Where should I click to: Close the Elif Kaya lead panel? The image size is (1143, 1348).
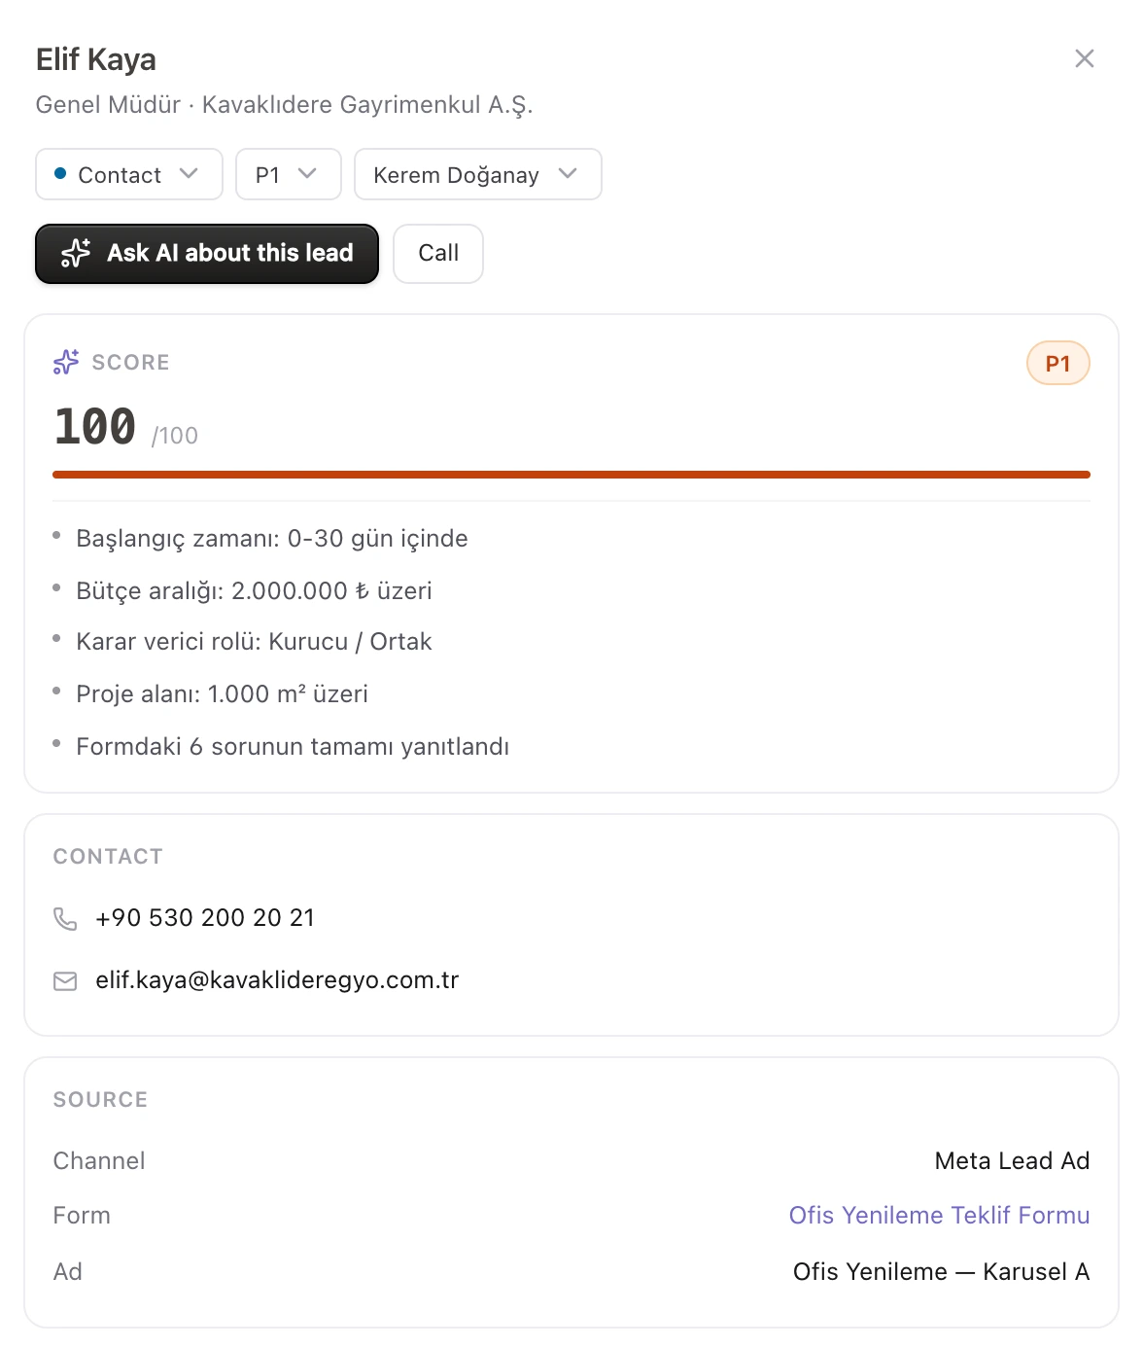[1085, 58]
